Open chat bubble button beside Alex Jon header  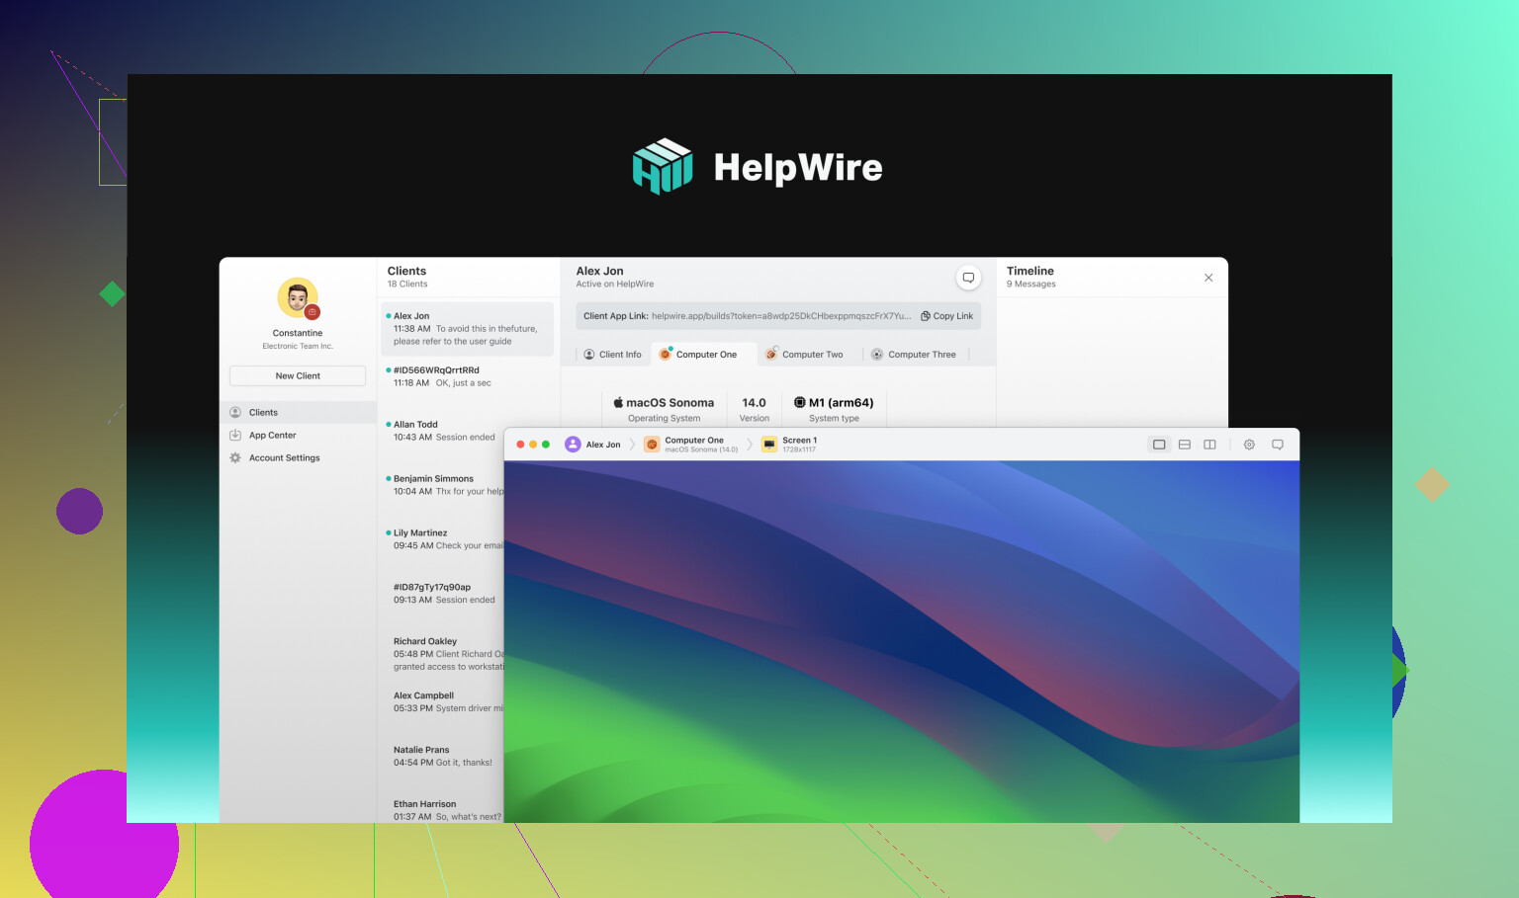[968, 278]
